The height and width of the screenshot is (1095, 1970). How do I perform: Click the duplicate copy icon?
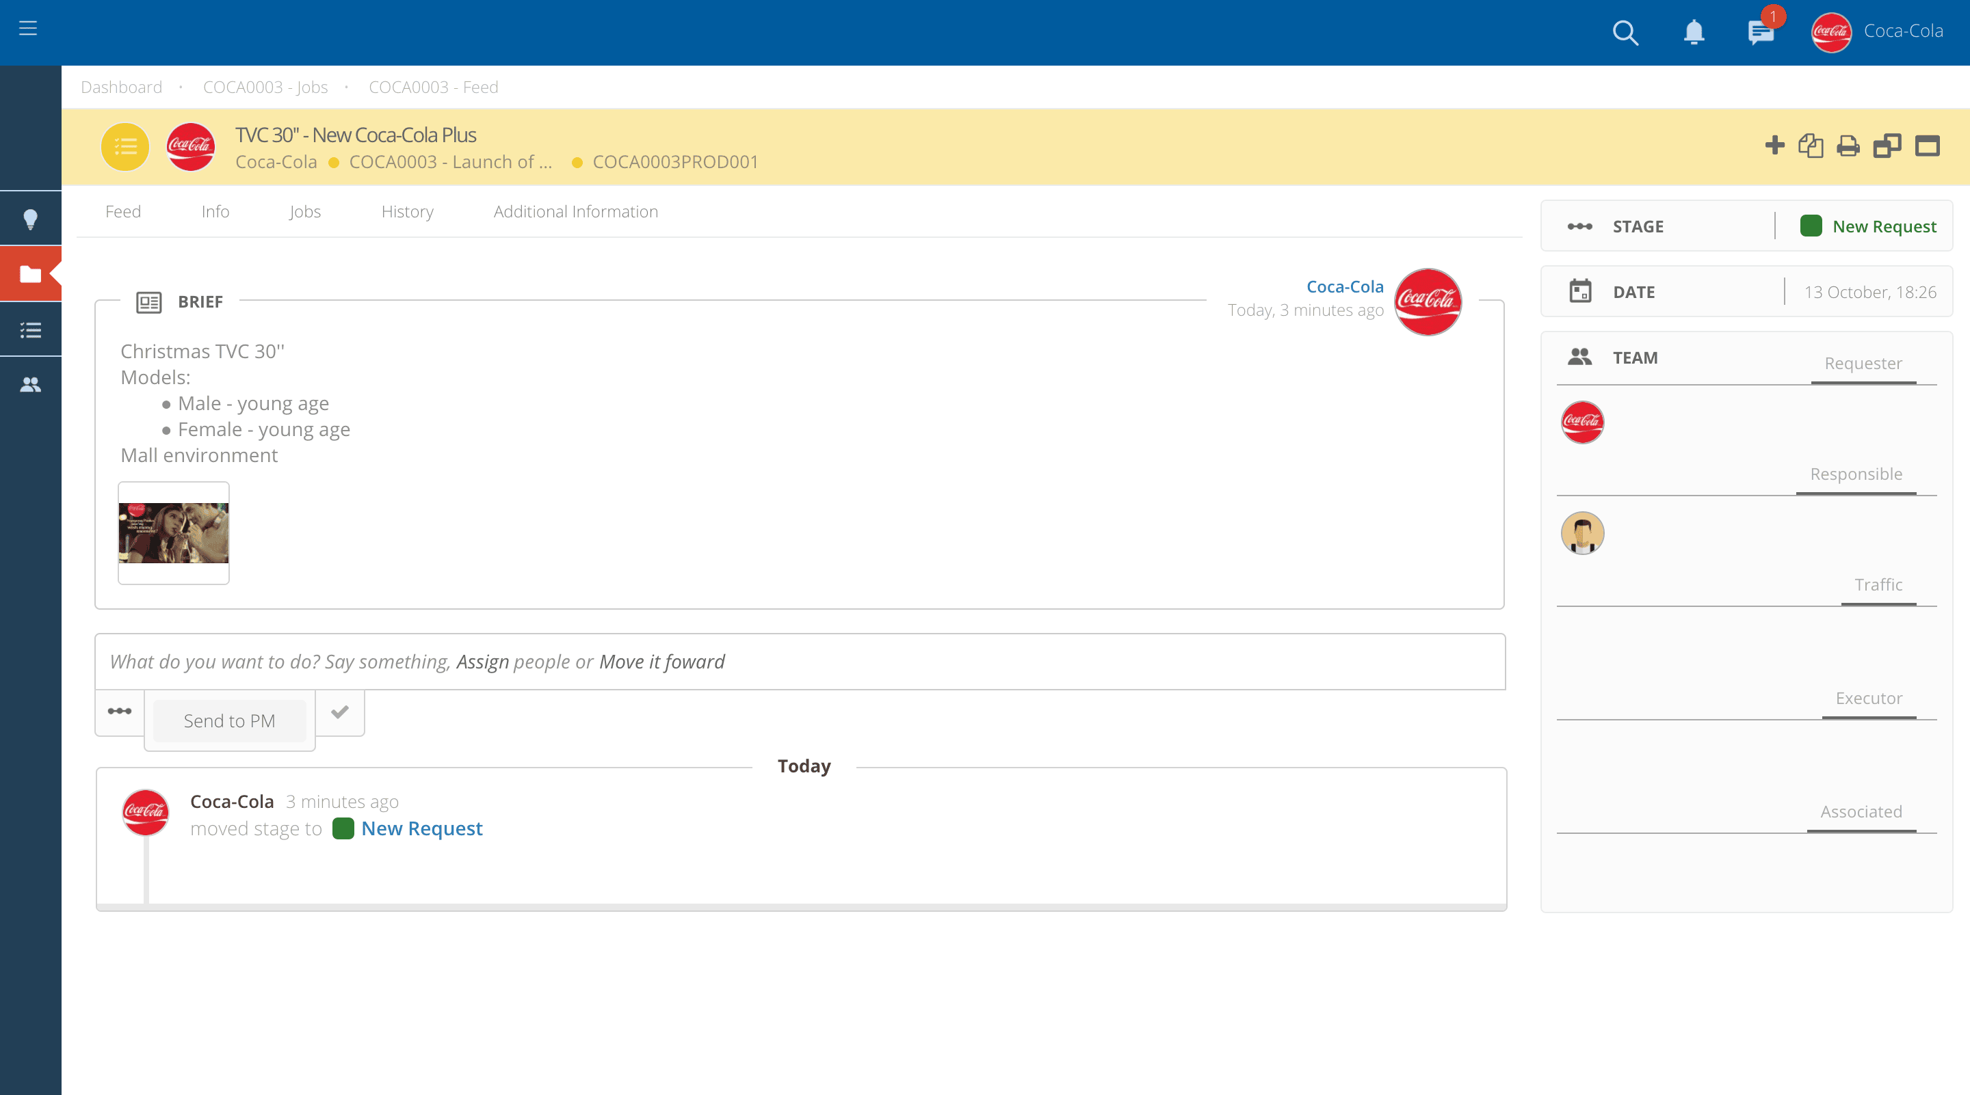1810,145
